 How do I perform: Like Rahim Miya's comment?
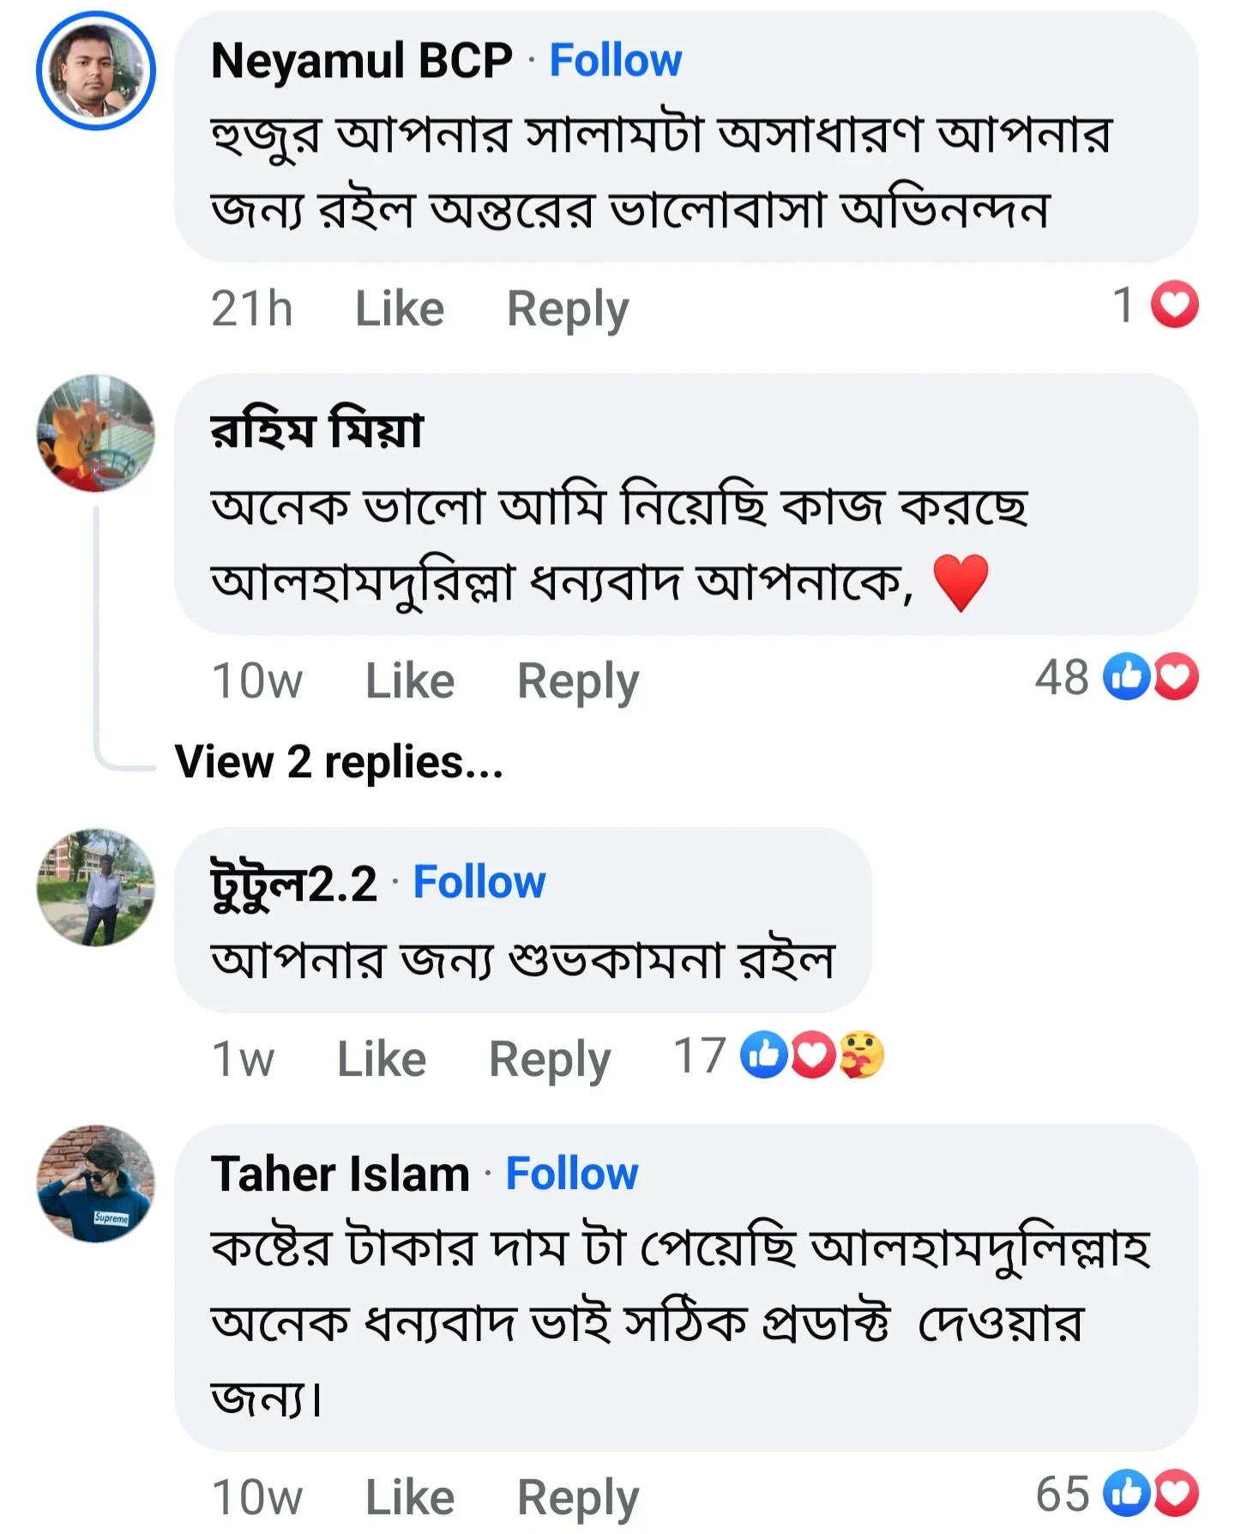tap(409, 679)
